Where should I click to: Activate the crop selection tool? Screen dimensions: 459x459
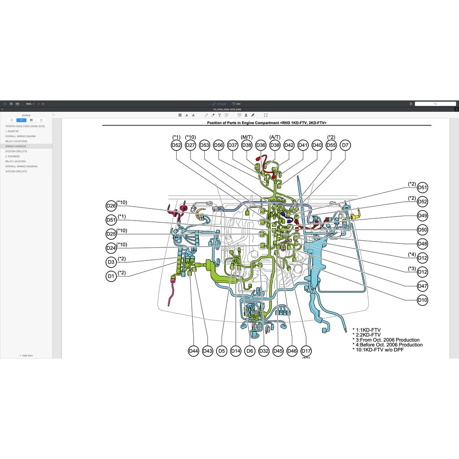click(x=266, y=115)
